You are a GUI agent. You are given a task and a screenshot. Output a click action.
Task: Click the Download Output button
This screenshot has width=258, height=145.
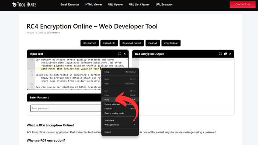point(132,43)
